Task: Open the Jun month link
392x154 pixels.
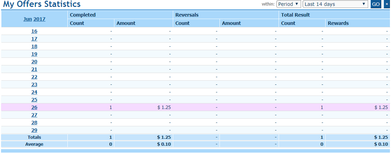Action: [27, 19]
